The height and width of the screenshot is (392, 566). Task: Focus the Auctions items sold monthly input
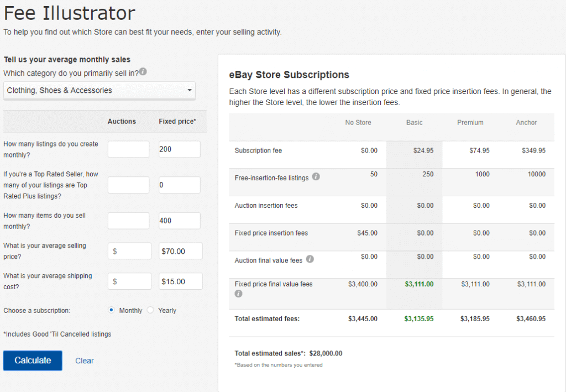tap(128, 221)
